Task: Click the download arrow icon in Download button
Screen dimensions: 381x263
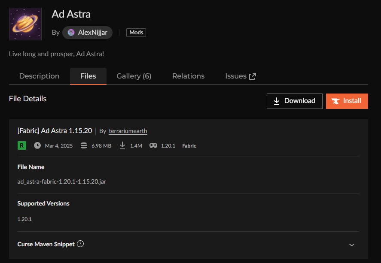Action: (277, 101)
